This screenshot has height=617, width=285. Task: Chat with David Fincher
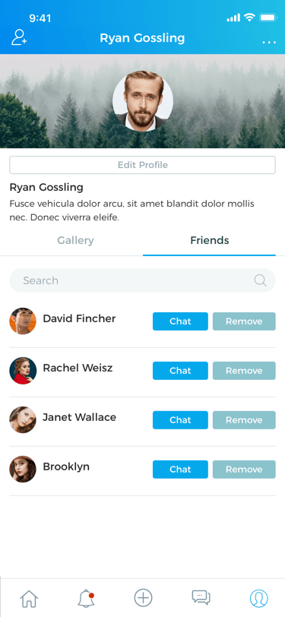tap(180, 321)
